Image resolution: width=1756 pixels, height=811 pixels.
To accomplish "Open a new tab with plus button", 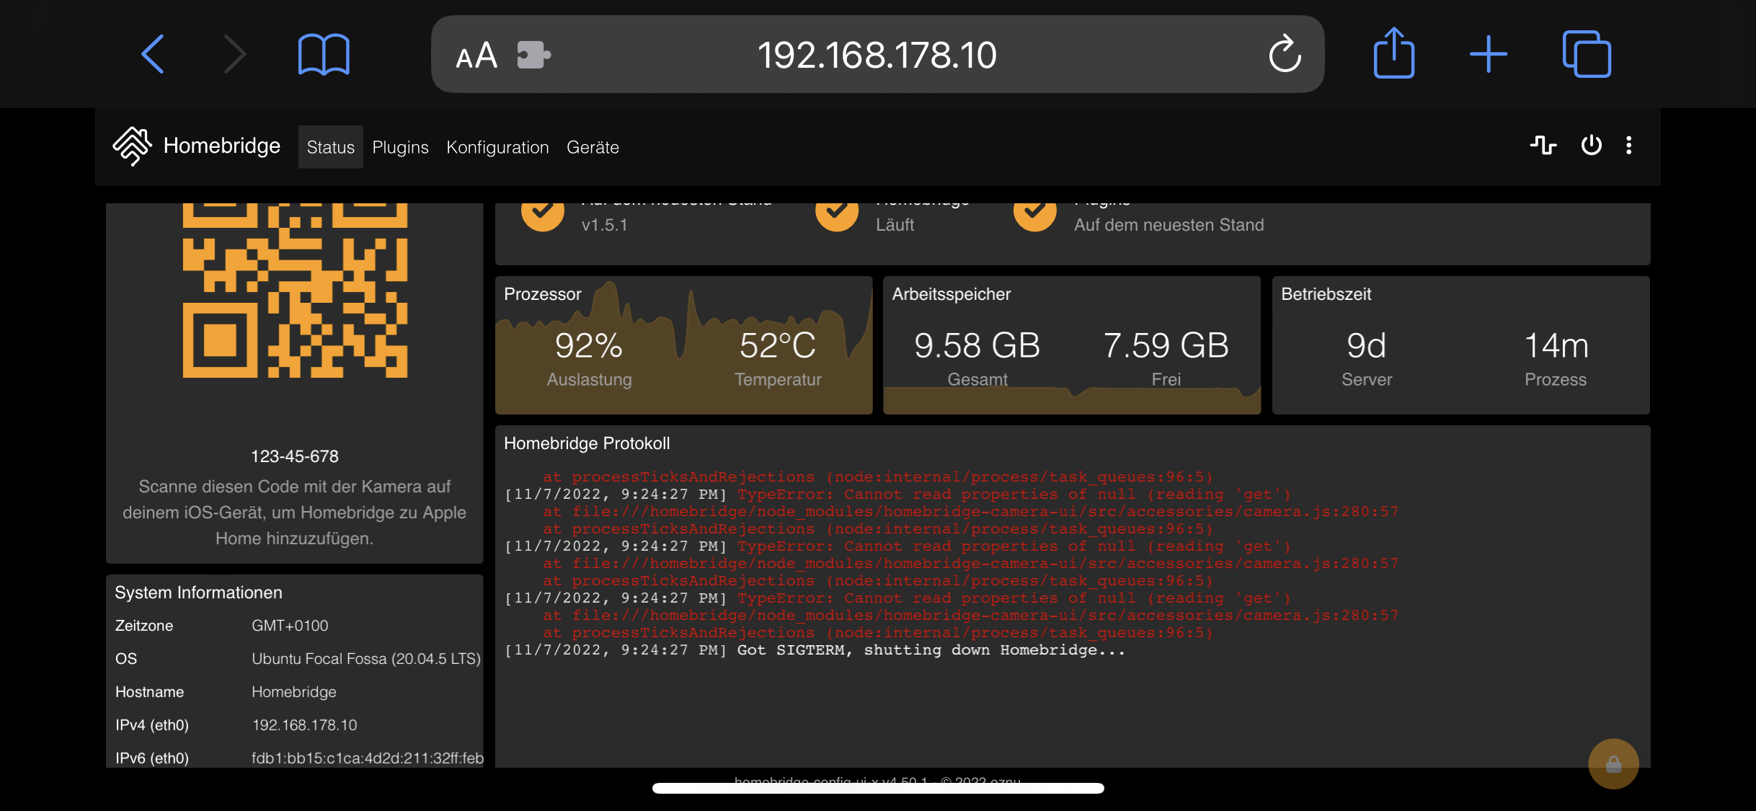I will pos(1489,53).
